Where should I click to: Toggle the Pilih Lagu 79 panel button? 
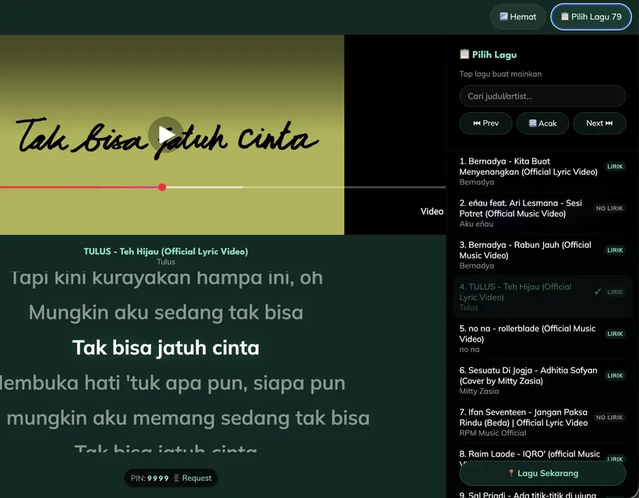[x=591, y=16]
